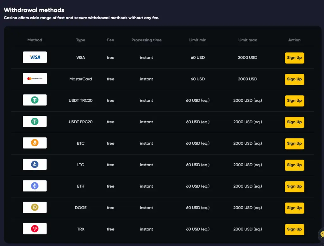The height and width of the screenshot is (246, 324).
Task: Click the Withdrawal methods heading
Action: coord(34,10)
